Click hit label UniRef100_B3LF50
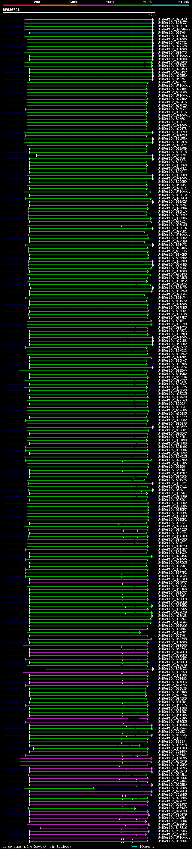The image size is (192, 849). click(x=172, y=139)
